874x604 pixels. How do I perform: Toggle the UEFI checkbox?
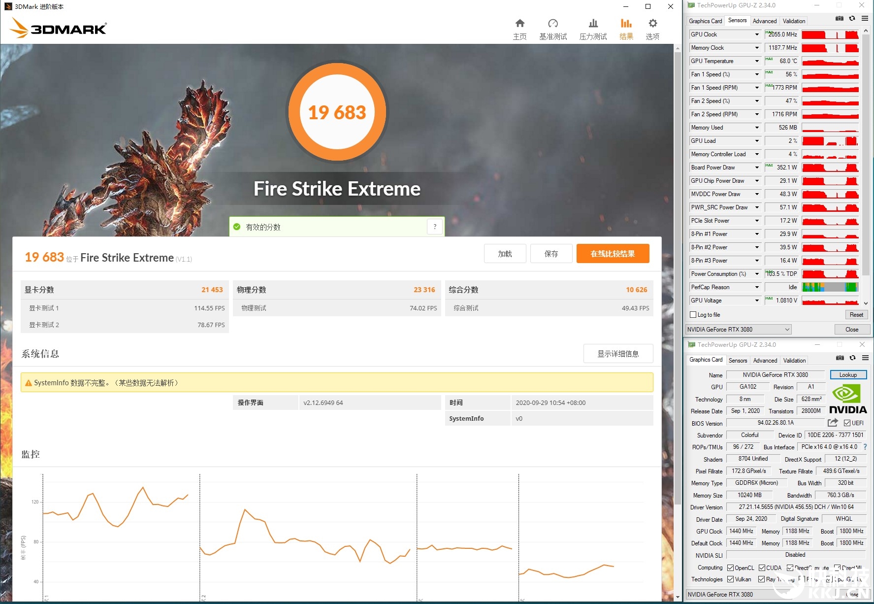click(847, 423)
